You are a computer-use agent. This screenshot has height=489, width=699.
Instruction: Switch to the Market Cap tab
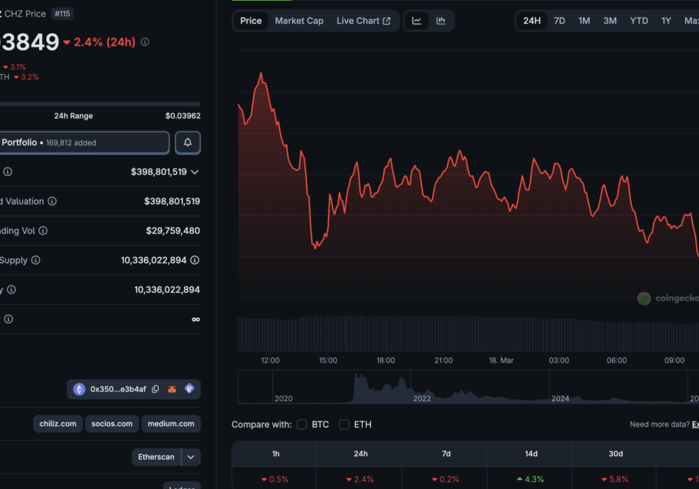(299, 21)
